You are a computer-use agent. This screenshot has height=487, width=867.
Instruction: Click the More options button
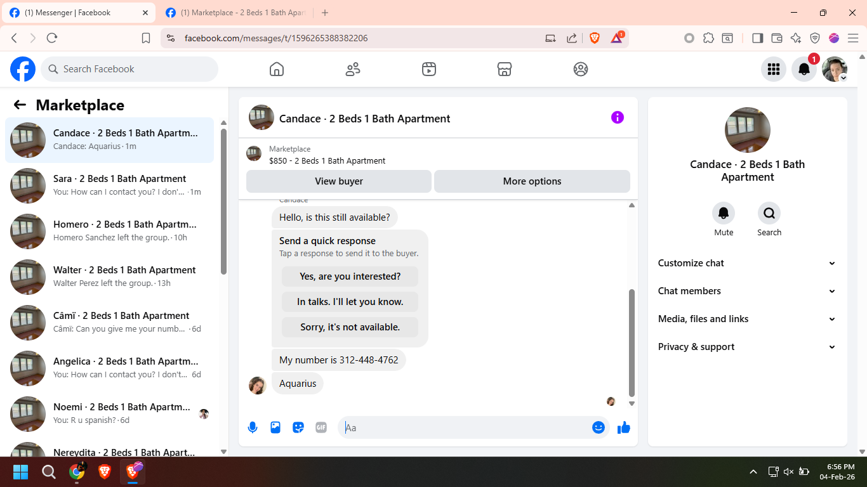point(532,181)
